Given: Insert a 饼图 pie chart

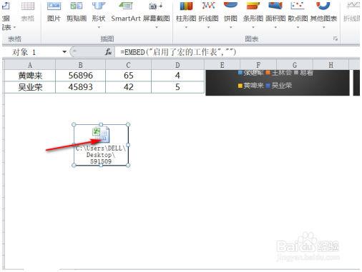Looking at the screenshot, I should pyautogui.click(x=230, y=14).
